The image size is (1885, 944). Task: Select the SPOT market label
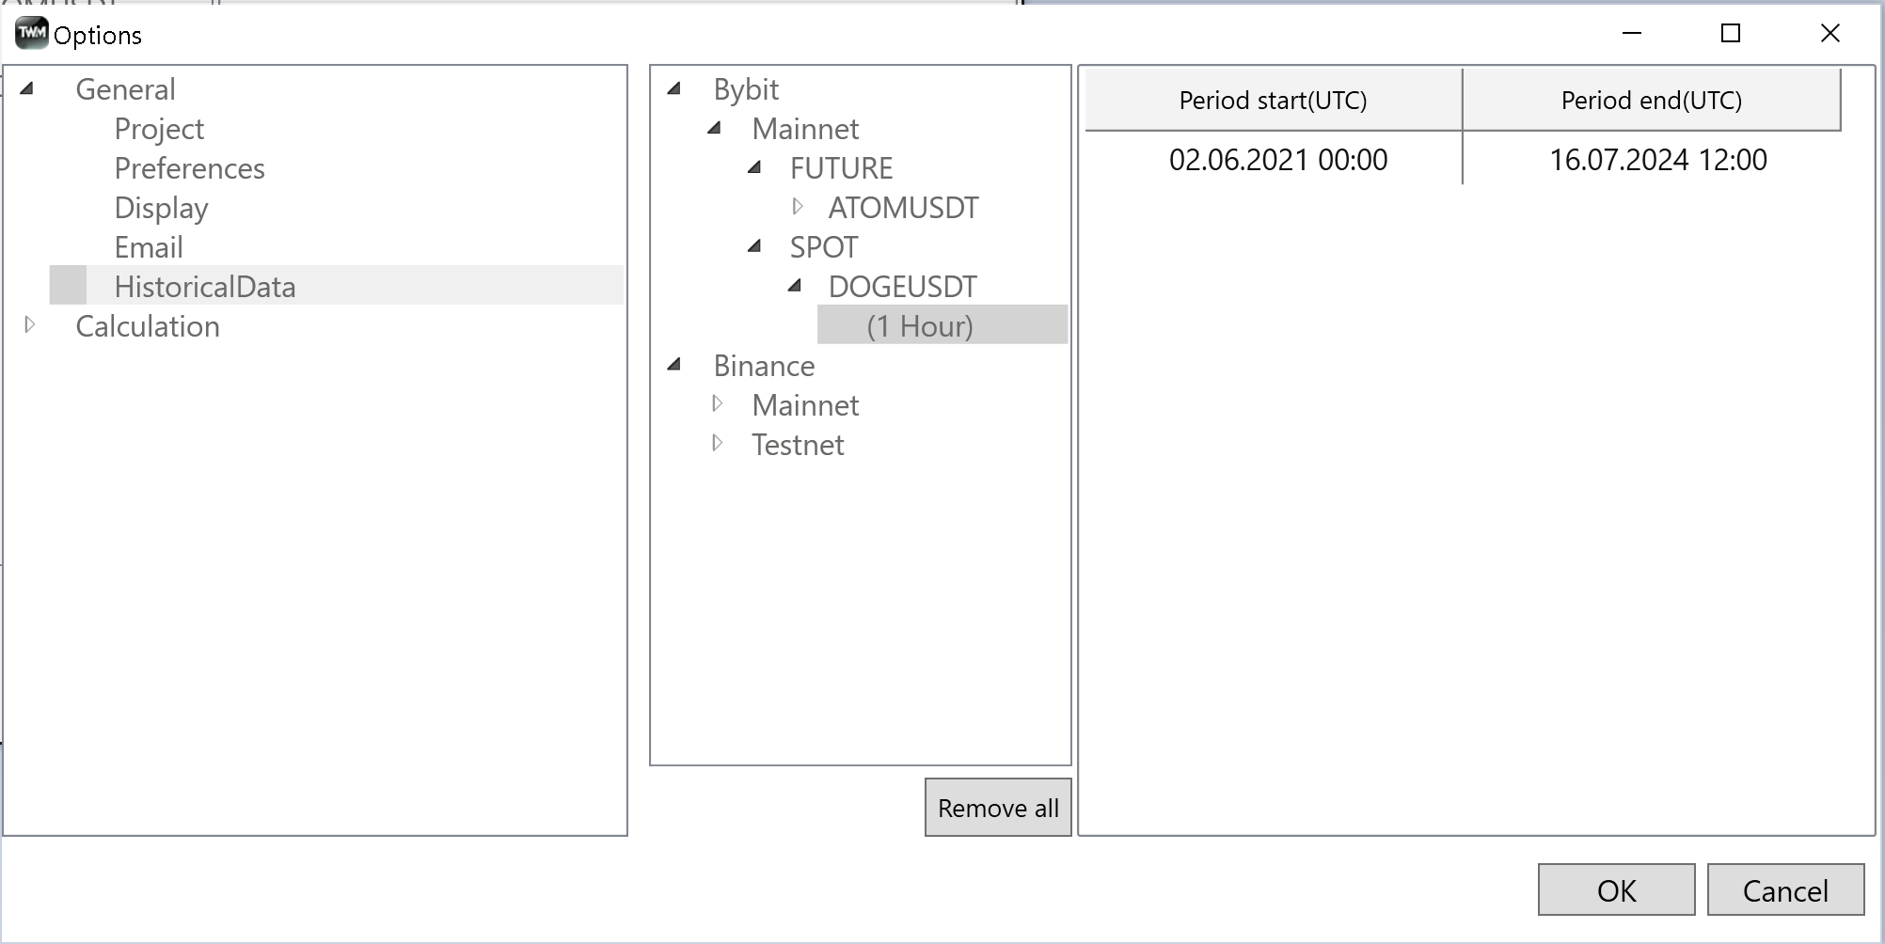point(823,247)
